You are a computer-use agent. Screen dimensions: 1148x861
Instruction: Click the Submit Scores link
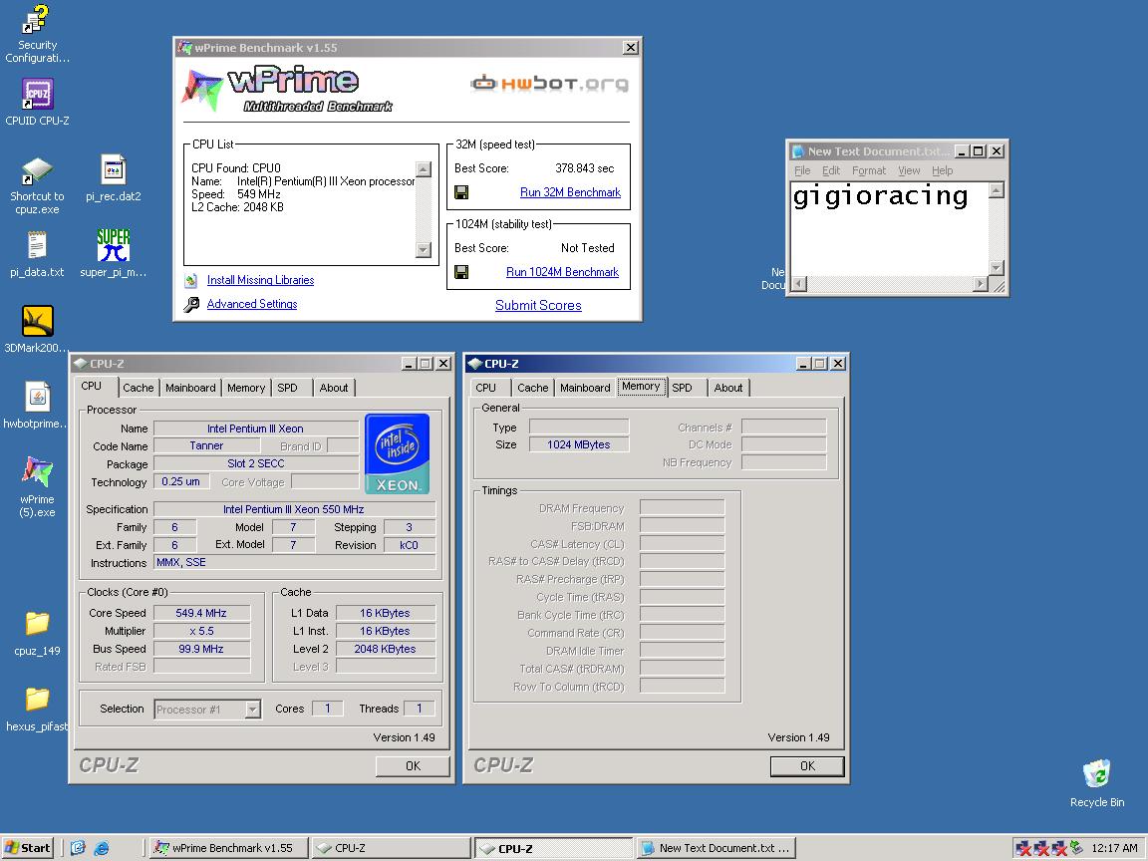pos(538,305)
